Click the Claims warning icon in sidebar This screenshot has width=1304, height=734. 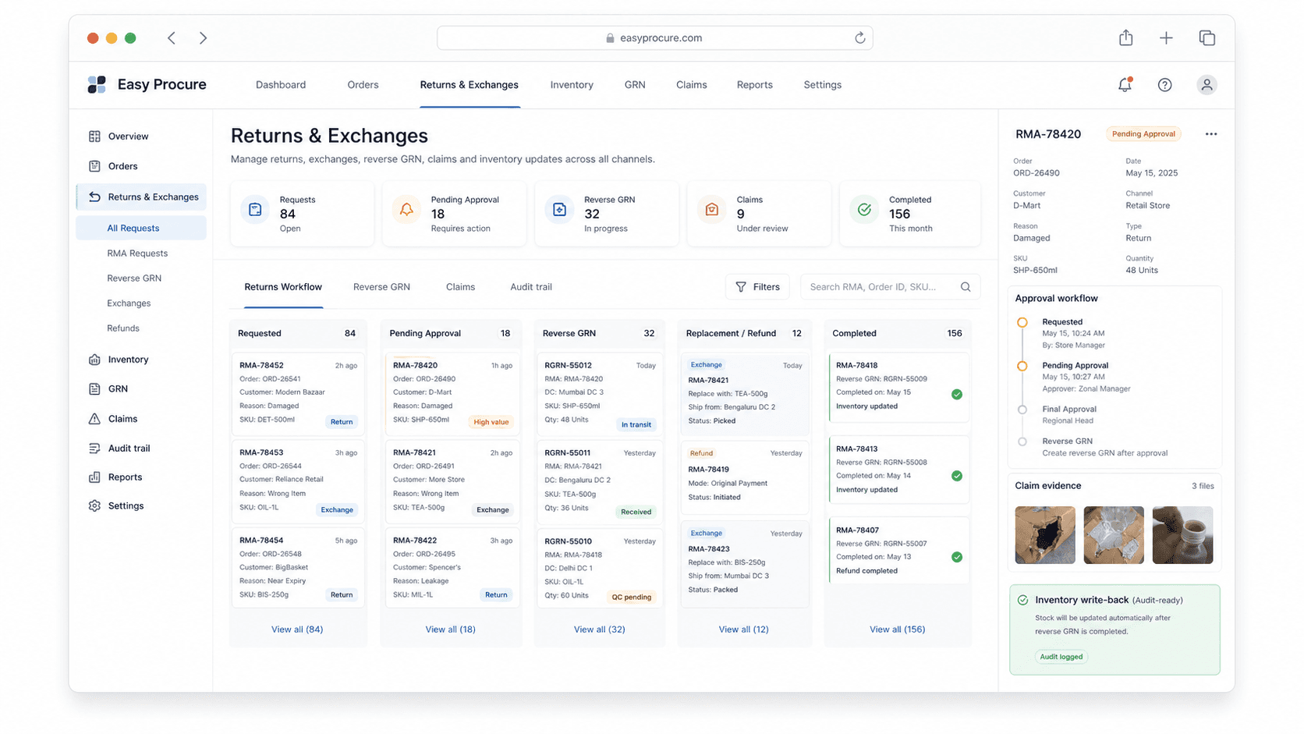pyautogui.click(x=94, y=419)
